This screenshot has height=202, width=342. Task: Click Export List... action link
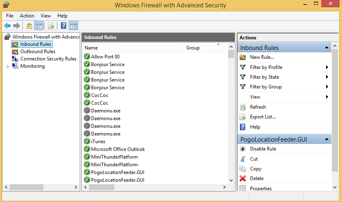263,117
